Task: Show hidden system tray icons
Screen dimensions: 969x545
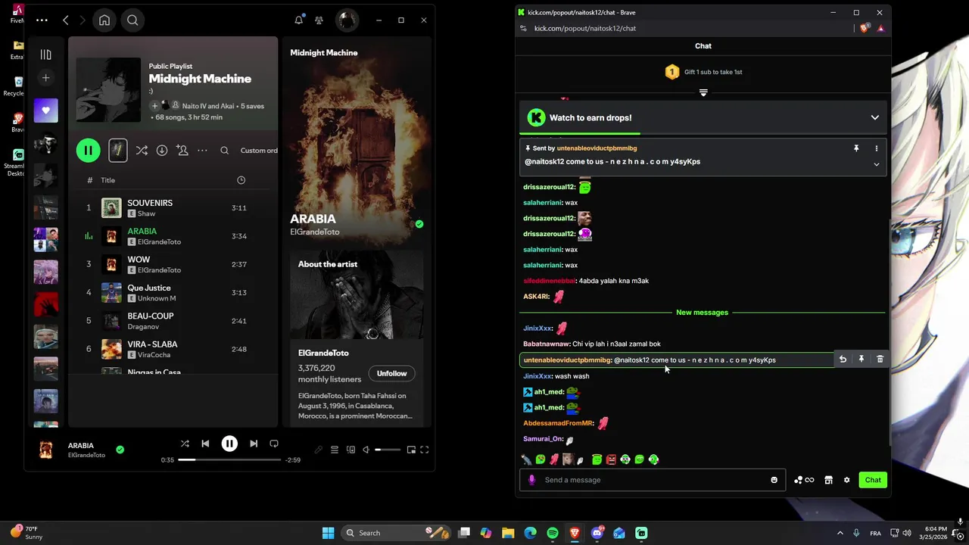Action: coord(840,533)
